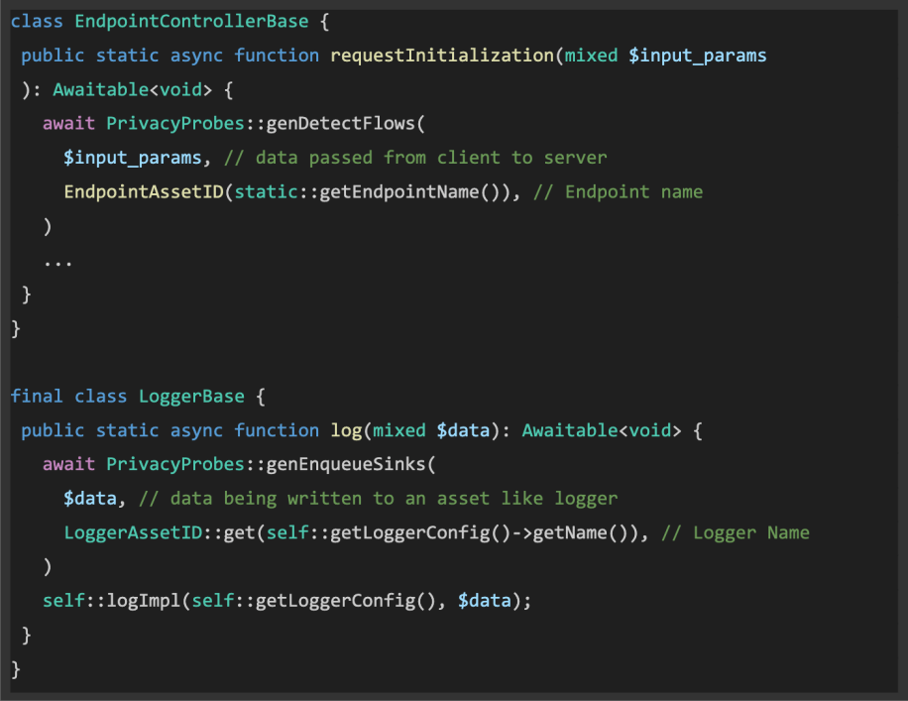Click 'mixed' type before $input_params parameter

tap(591, 56)
